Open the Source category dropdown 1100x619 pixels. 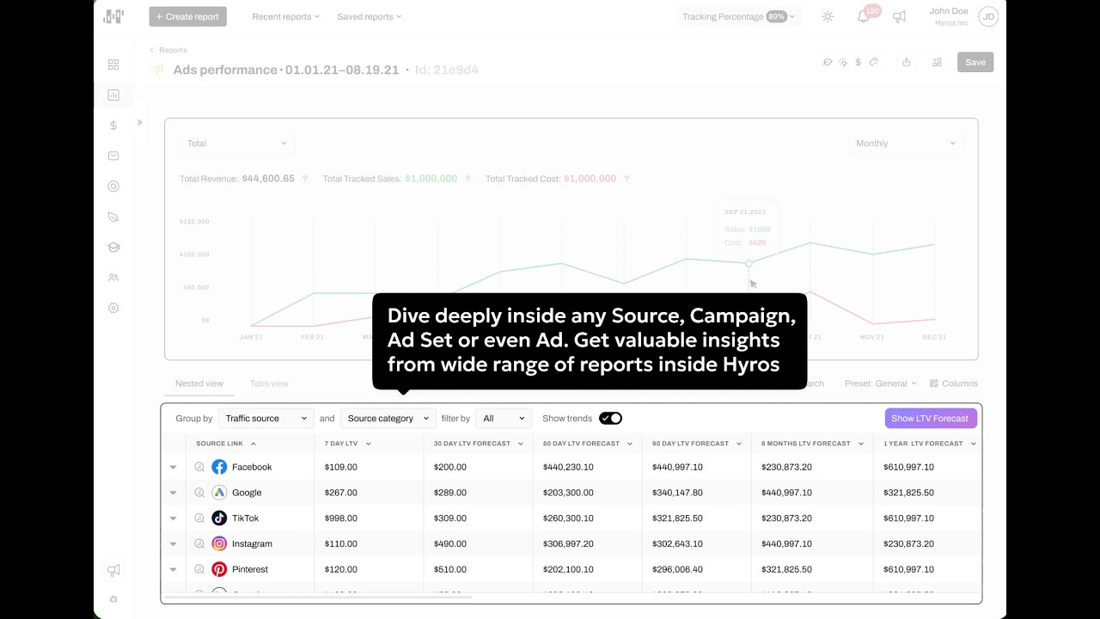tap(388, 419)
